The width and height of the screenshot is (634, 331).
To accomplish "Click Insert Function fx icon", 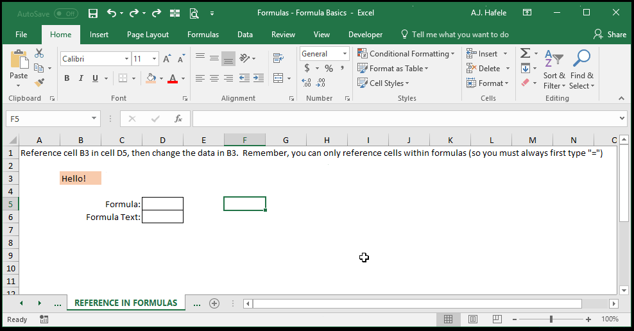I will coord(178,119).
